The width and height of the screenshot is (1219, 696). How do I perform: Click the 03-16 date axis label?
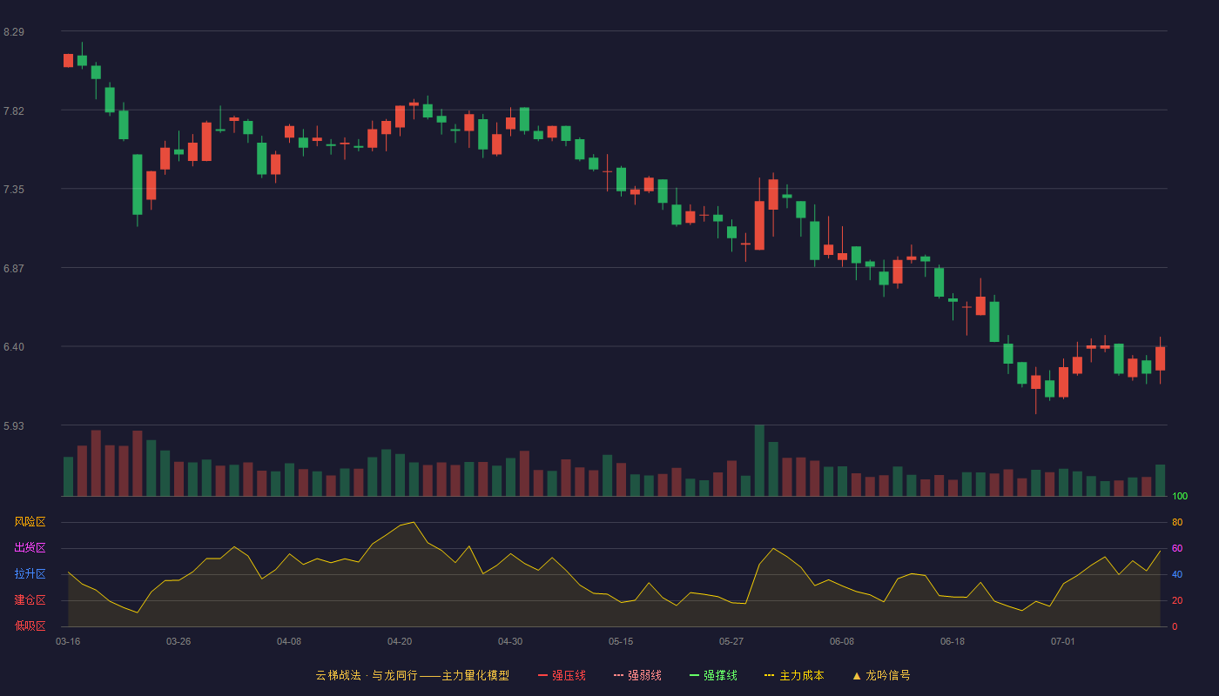(68, 641)
